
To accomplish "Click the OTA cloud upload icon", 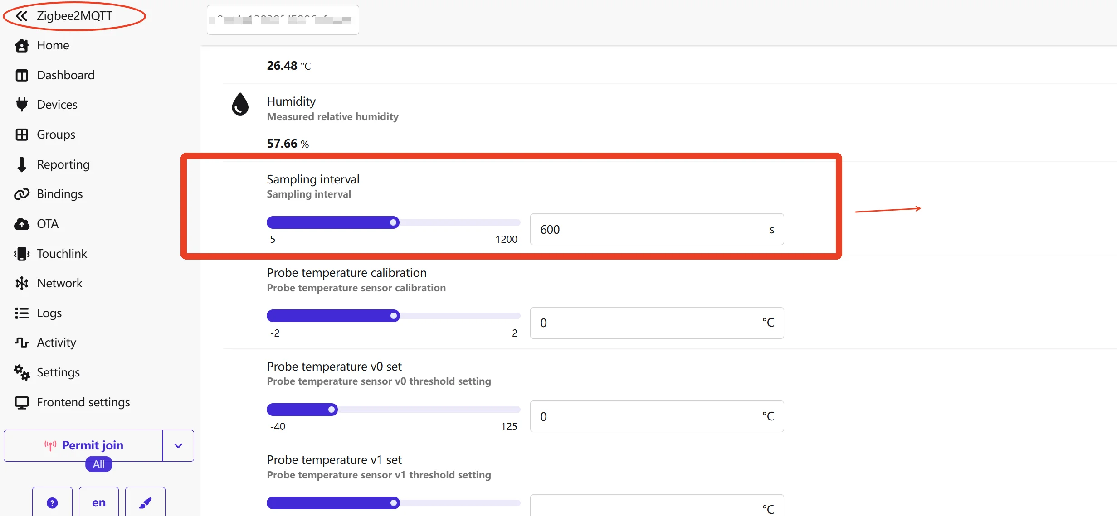I will [x=22, y=224].
